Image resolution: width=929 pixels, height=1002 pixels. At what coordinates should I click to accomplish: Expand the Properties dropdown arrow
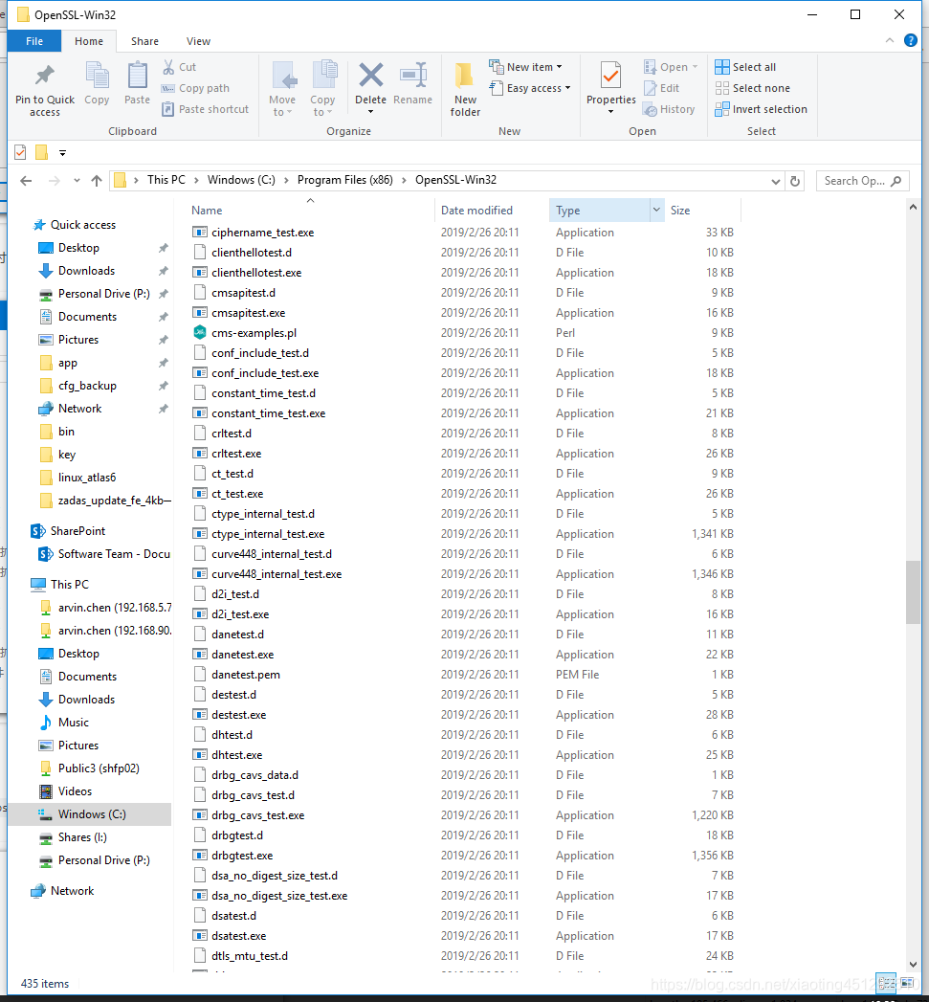(x=610, y=113)
